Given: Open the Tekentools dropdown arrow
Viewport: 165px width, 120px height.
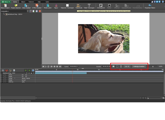Looking at the screenshot, I should (x=81, y=6).
